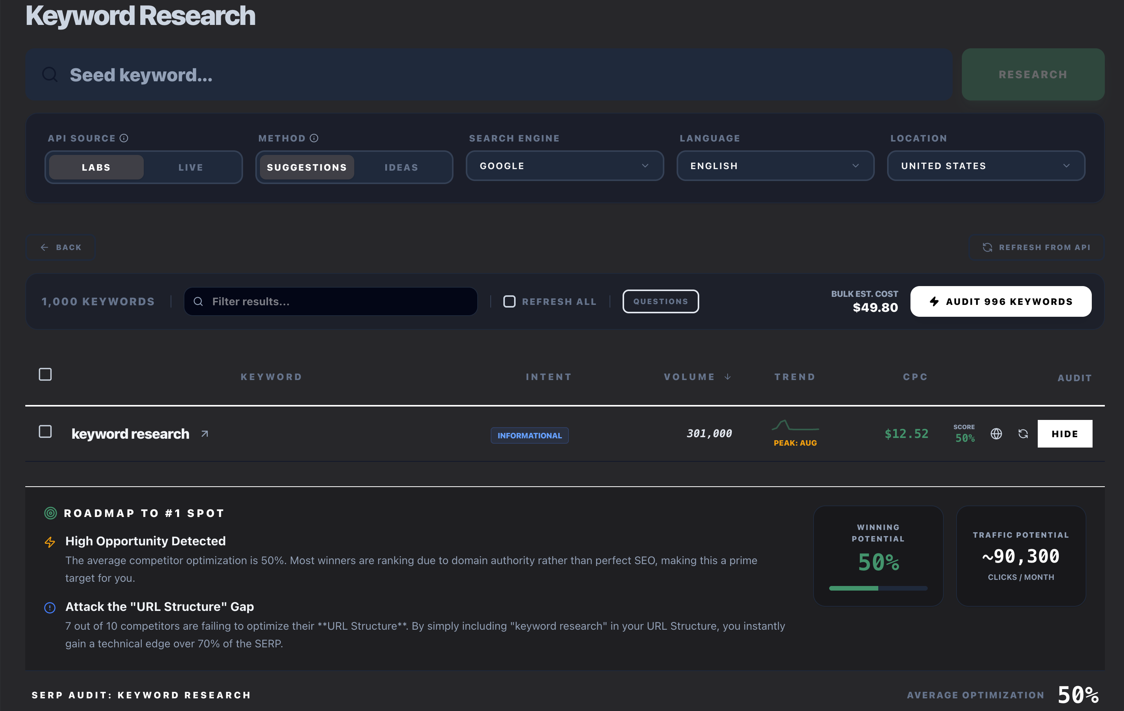Click the external link arrow beside keyword research
This screenshot has width=1124, height=711.
204,434
